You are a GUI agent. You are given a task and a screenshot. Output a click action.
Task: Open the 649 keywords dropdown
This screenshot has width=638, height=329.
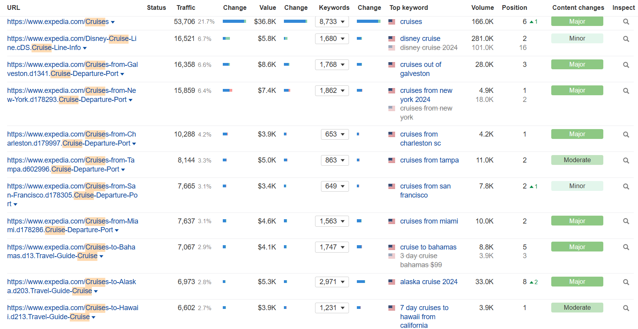(335, 186)
